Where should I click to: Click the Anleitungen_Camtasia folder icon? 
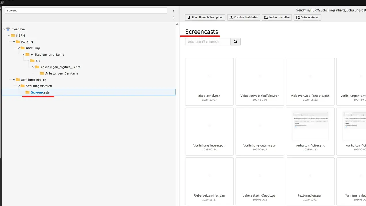click(42, 73)
